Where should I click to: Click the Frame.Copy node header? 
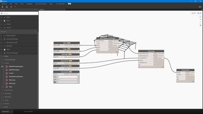tap(151, 51)
